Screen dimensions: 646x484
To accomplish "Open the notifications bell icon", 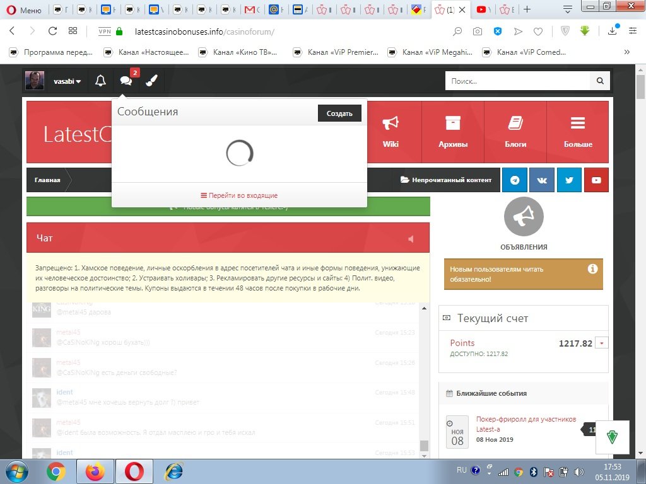I will (x=100, y=81).
